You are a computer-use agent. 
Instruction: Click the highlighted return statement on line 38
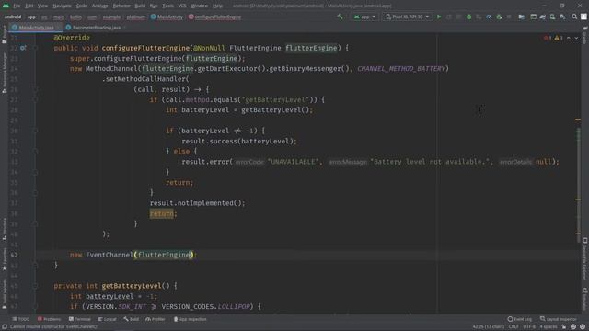tap(162, 213)
